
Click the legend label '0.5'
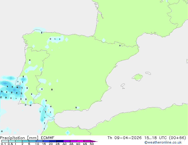tap(10, 144)
